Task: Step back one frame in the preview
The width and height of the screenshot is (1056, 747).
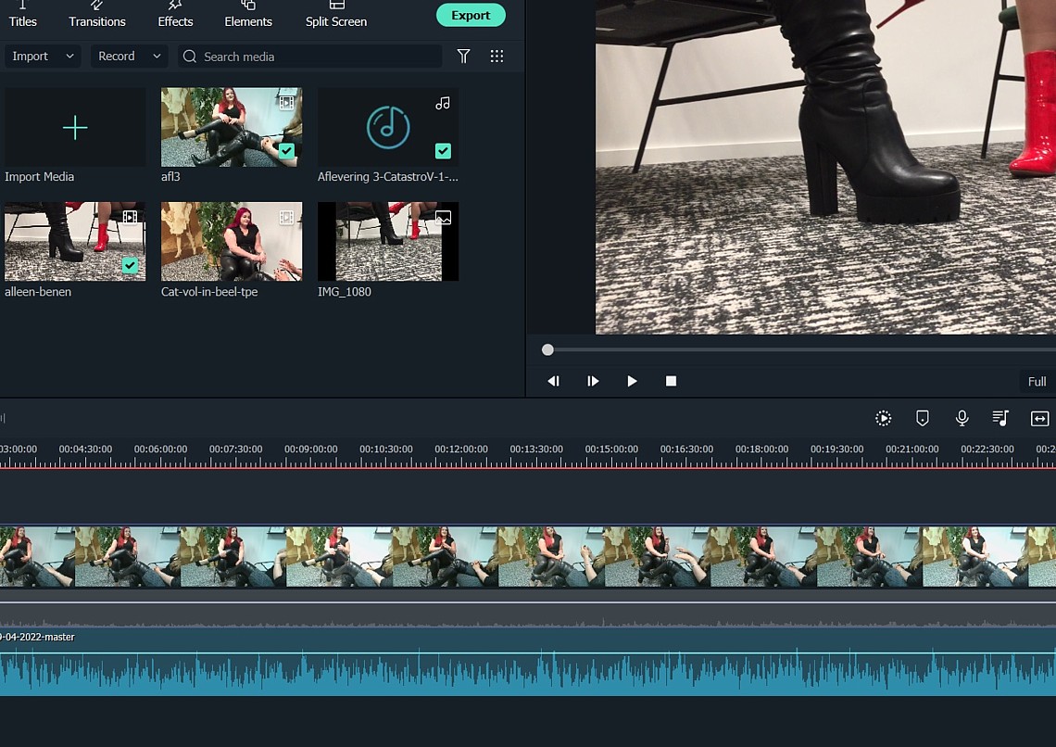Action: coord(553,381)
